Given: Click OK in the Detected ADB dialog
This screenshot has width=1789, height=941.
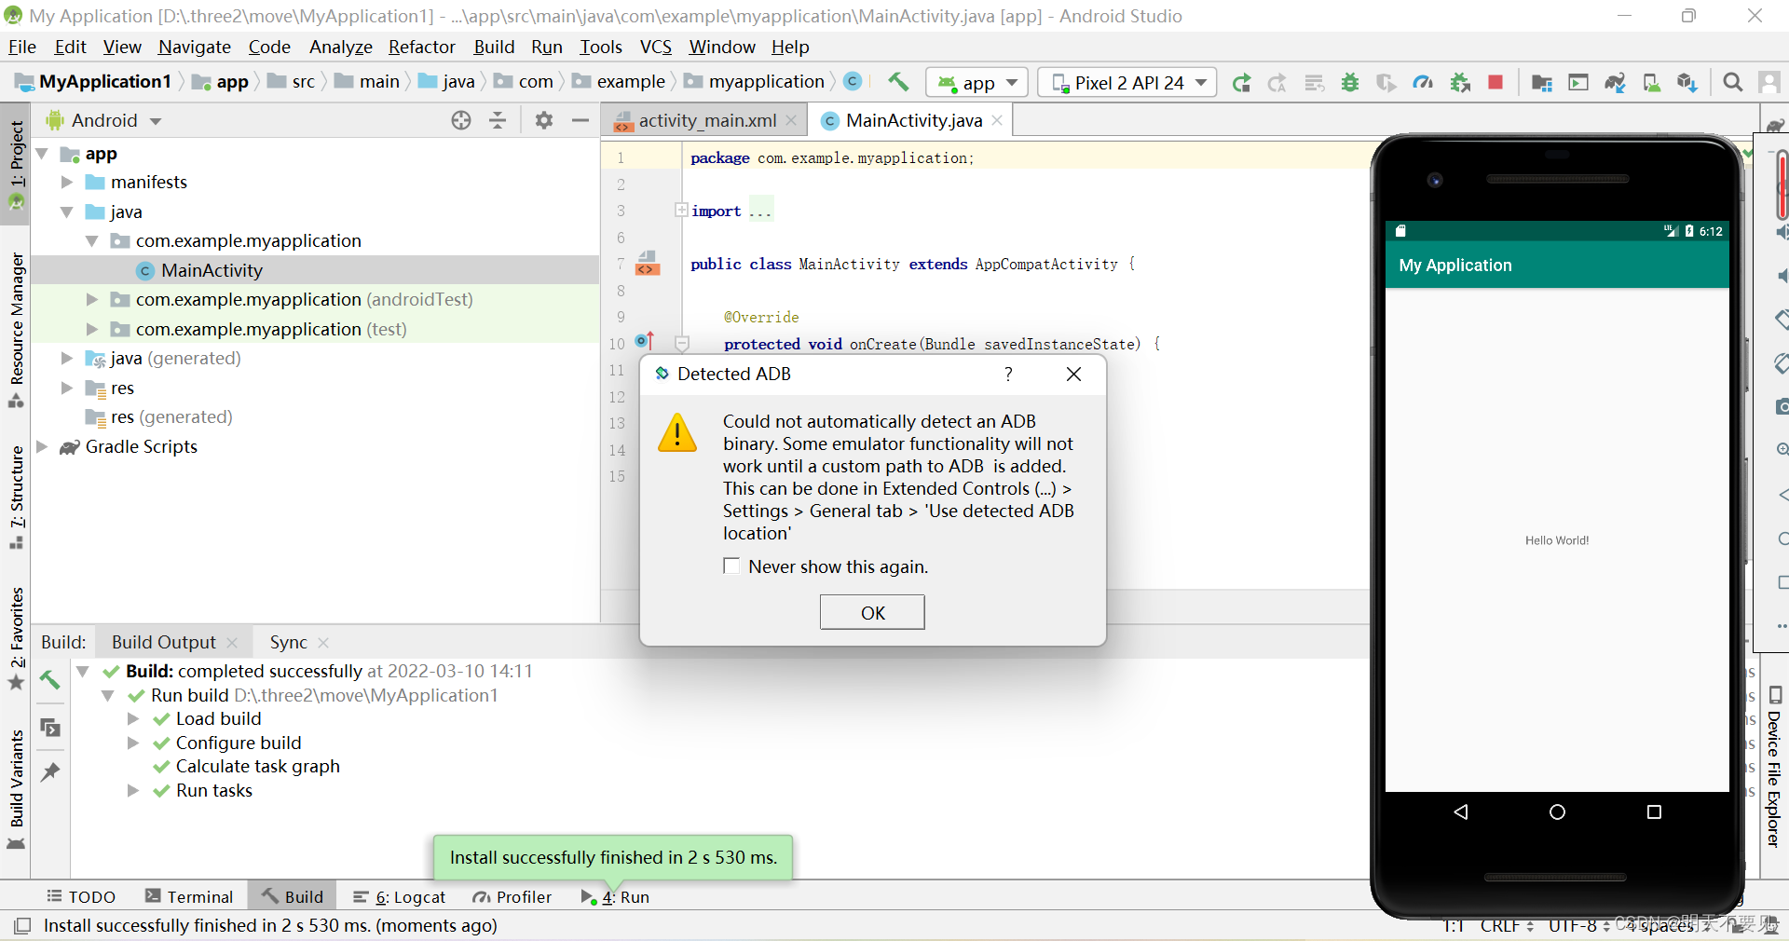Looking at the screenshot, I should point(872,613).
